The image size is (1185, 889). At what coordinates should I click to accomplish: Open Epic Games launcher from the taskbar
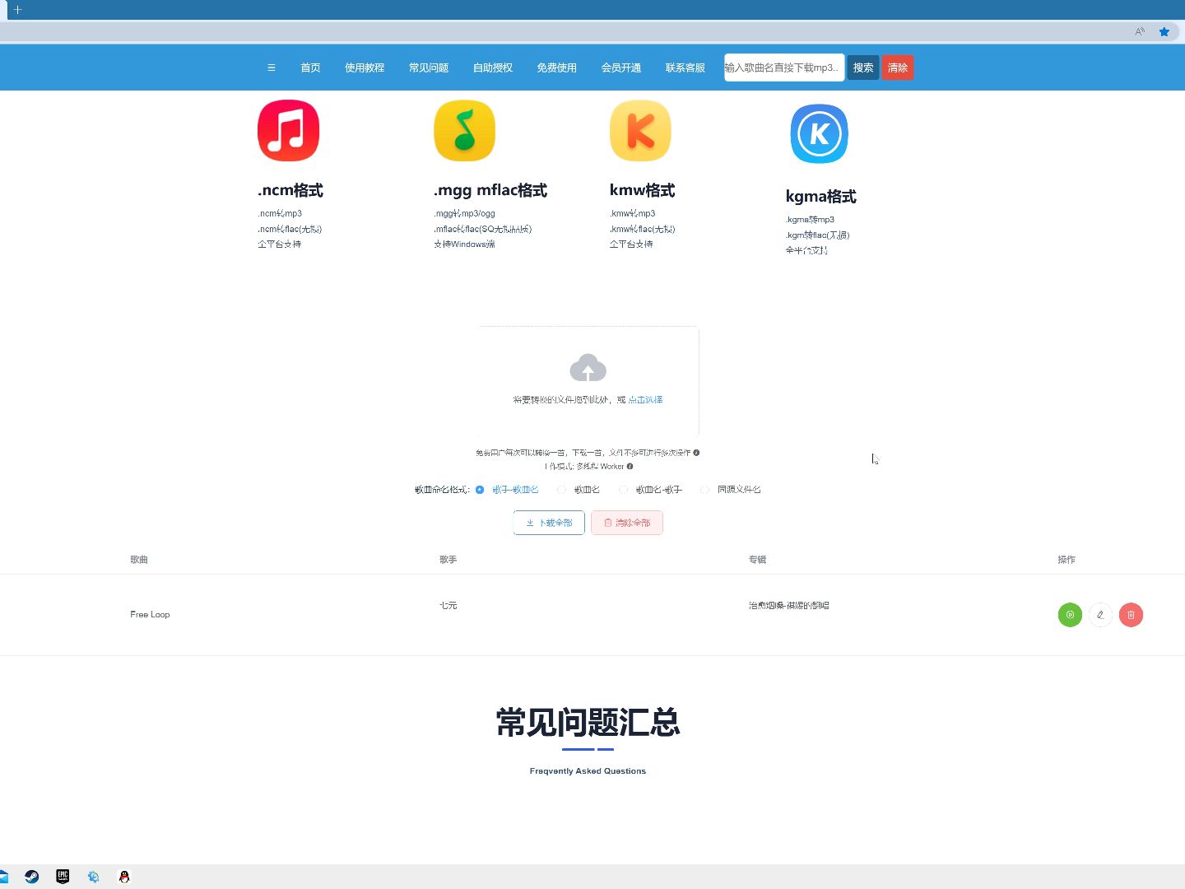pos(63,877)
